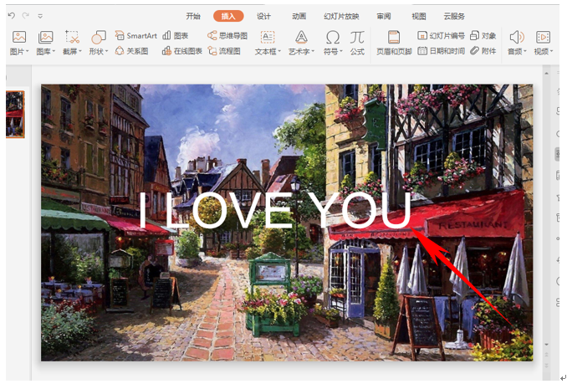
Task: Insert 幻灯片编号 slide number
Action: tap(442, 35)
